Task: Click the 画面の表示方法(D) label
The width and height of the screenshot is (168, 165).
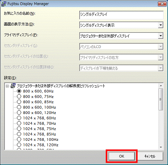Action: pos(19,24)
